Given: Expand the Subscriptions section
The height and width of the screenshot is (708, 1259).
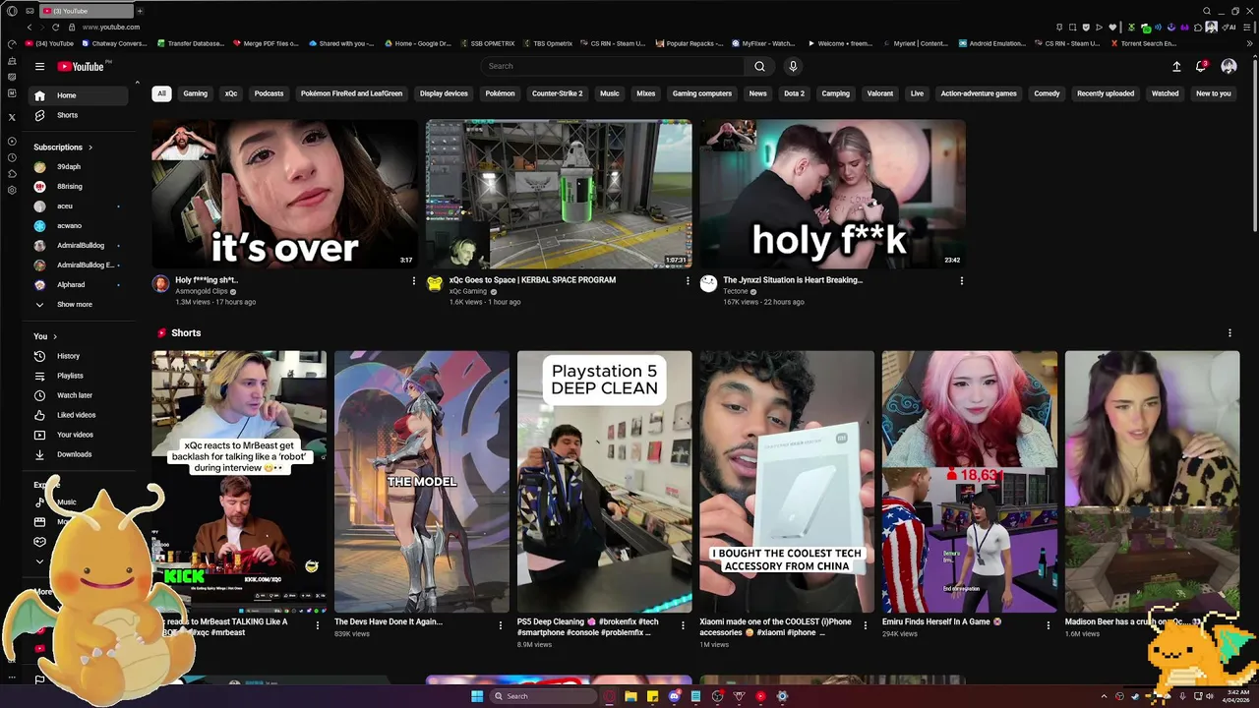Looking at the screenshot, I should (x=63, y=147).
